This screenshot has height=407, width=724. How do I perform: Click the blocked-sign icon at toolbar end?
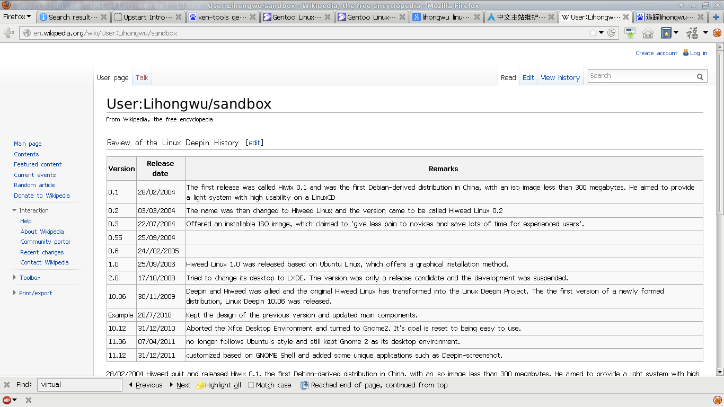click(717, 33)
